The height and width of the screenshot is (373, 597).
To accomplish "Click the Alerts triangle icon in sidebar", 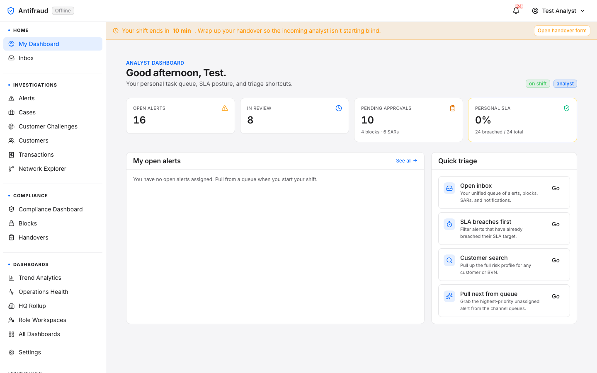I will click(12, 98).
